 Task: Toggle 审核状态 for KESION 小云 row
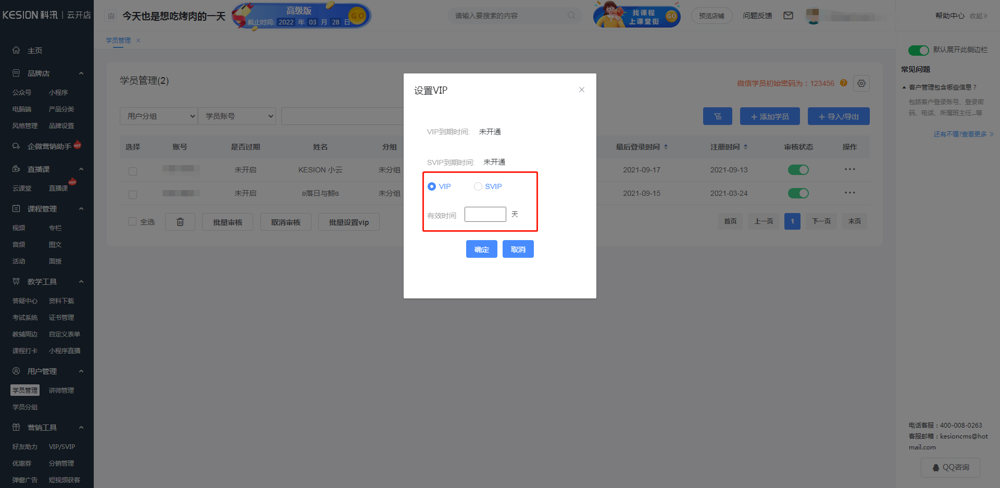coord(798,170)
